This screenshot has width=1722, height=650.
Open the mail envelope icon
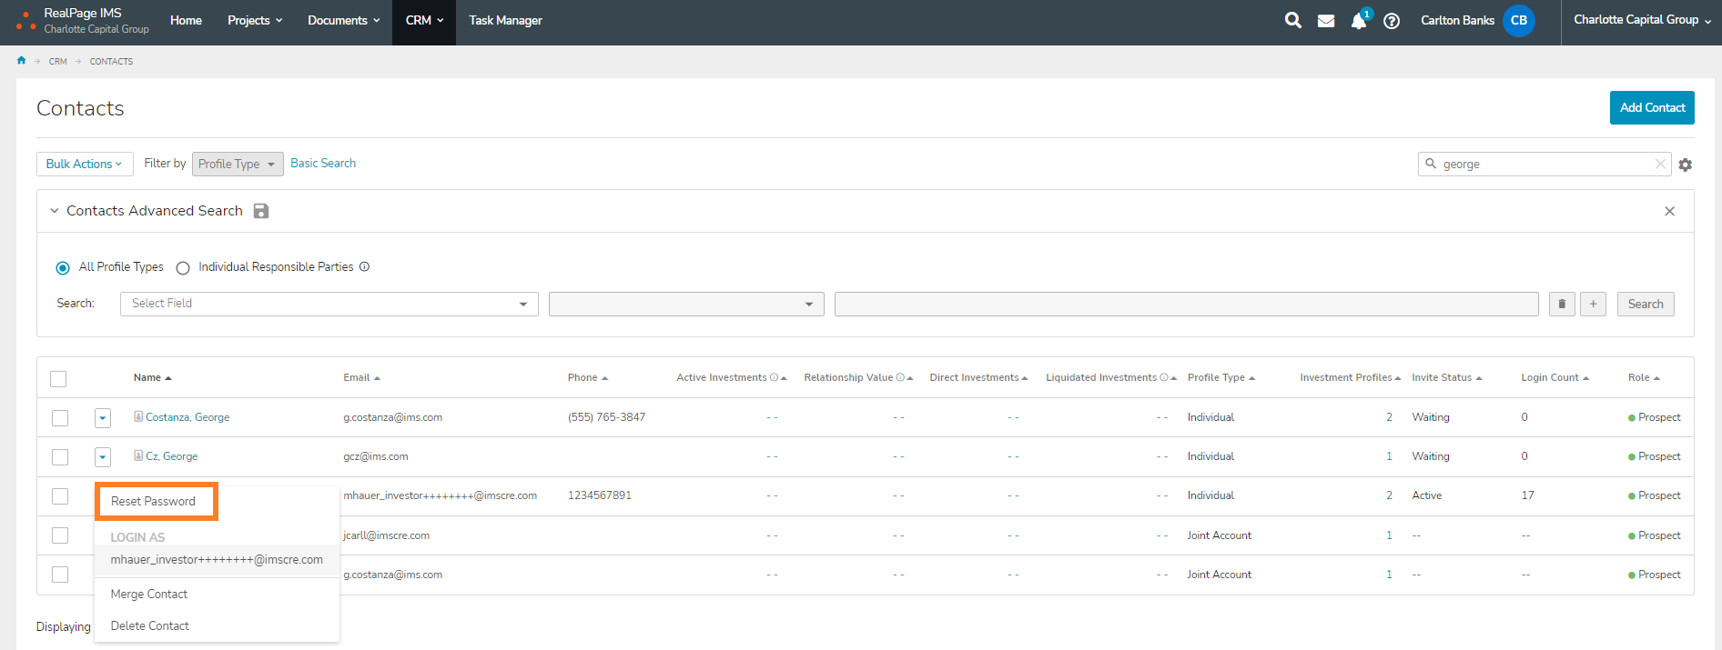[1326, 21]
